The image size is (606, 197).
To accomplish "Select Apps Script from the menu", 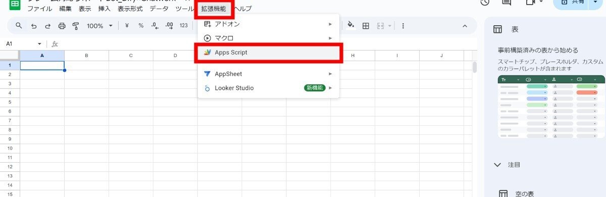I will [x=268, y=52].
